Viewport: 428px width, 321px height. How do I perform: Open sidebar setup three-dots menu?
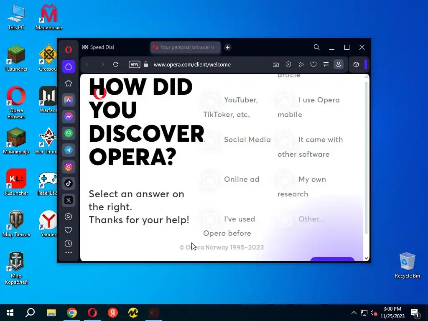point(69,252)
